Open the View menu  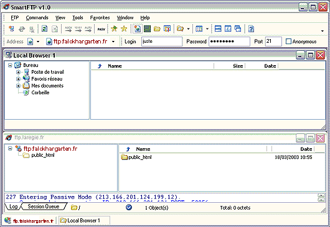click(60, 17)
